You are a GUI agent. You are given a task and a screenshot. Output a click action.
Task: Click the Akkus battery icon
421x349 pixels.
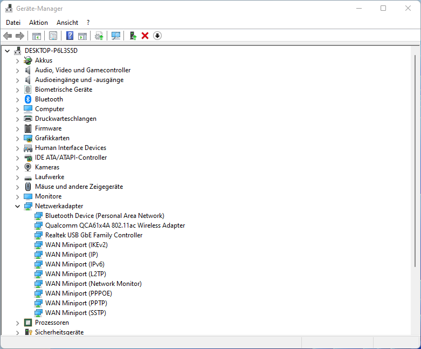coord(28,60)
